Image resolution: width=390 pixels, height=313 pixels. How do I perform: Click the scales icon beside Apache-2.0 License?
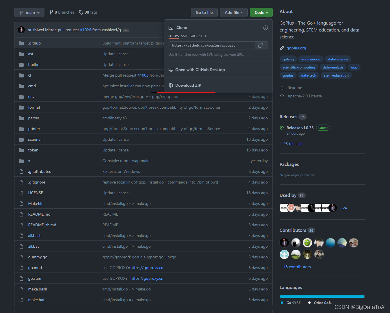(282, 96)
